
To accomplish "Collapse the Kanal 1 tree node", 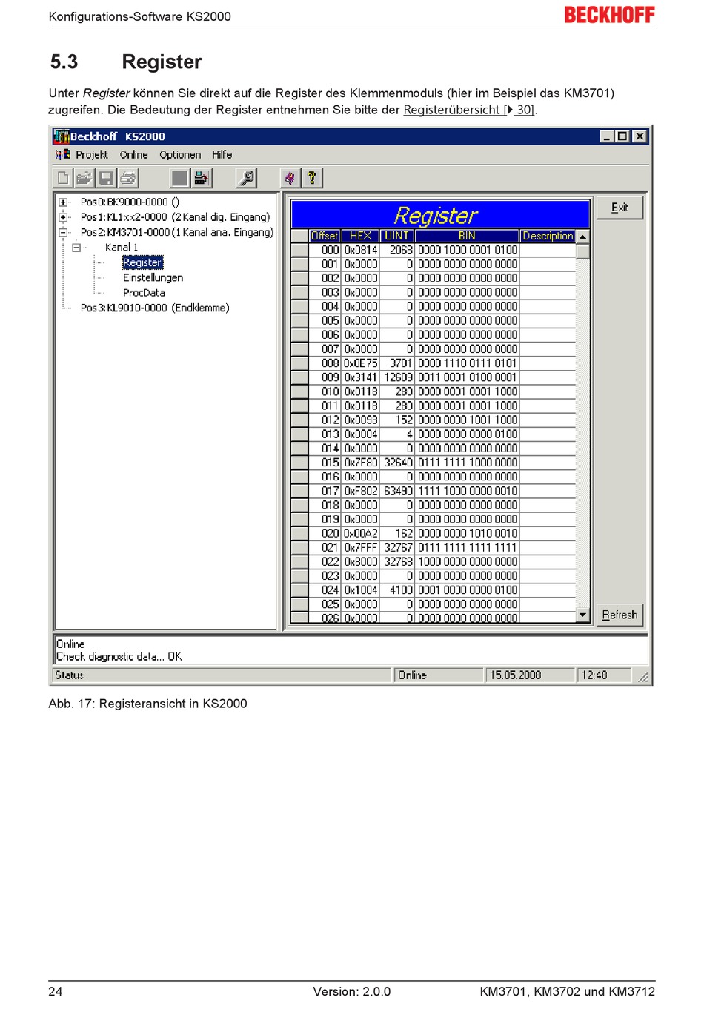I will [76, 248].
